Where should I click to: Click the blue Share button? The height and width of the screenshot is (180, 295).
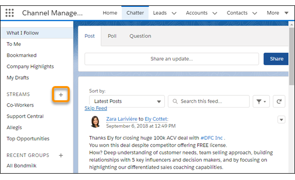click(276, 59)
